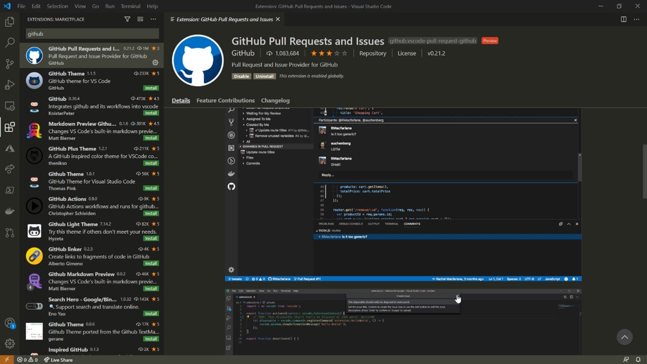
Task: Open the Go menu
Action: coord(95,6)
